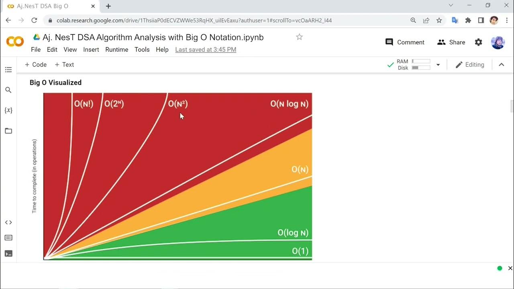Star this notebook in Drive
Viewport: 514px width, 289px height.
pyautogui.click(x=299, y=37)
